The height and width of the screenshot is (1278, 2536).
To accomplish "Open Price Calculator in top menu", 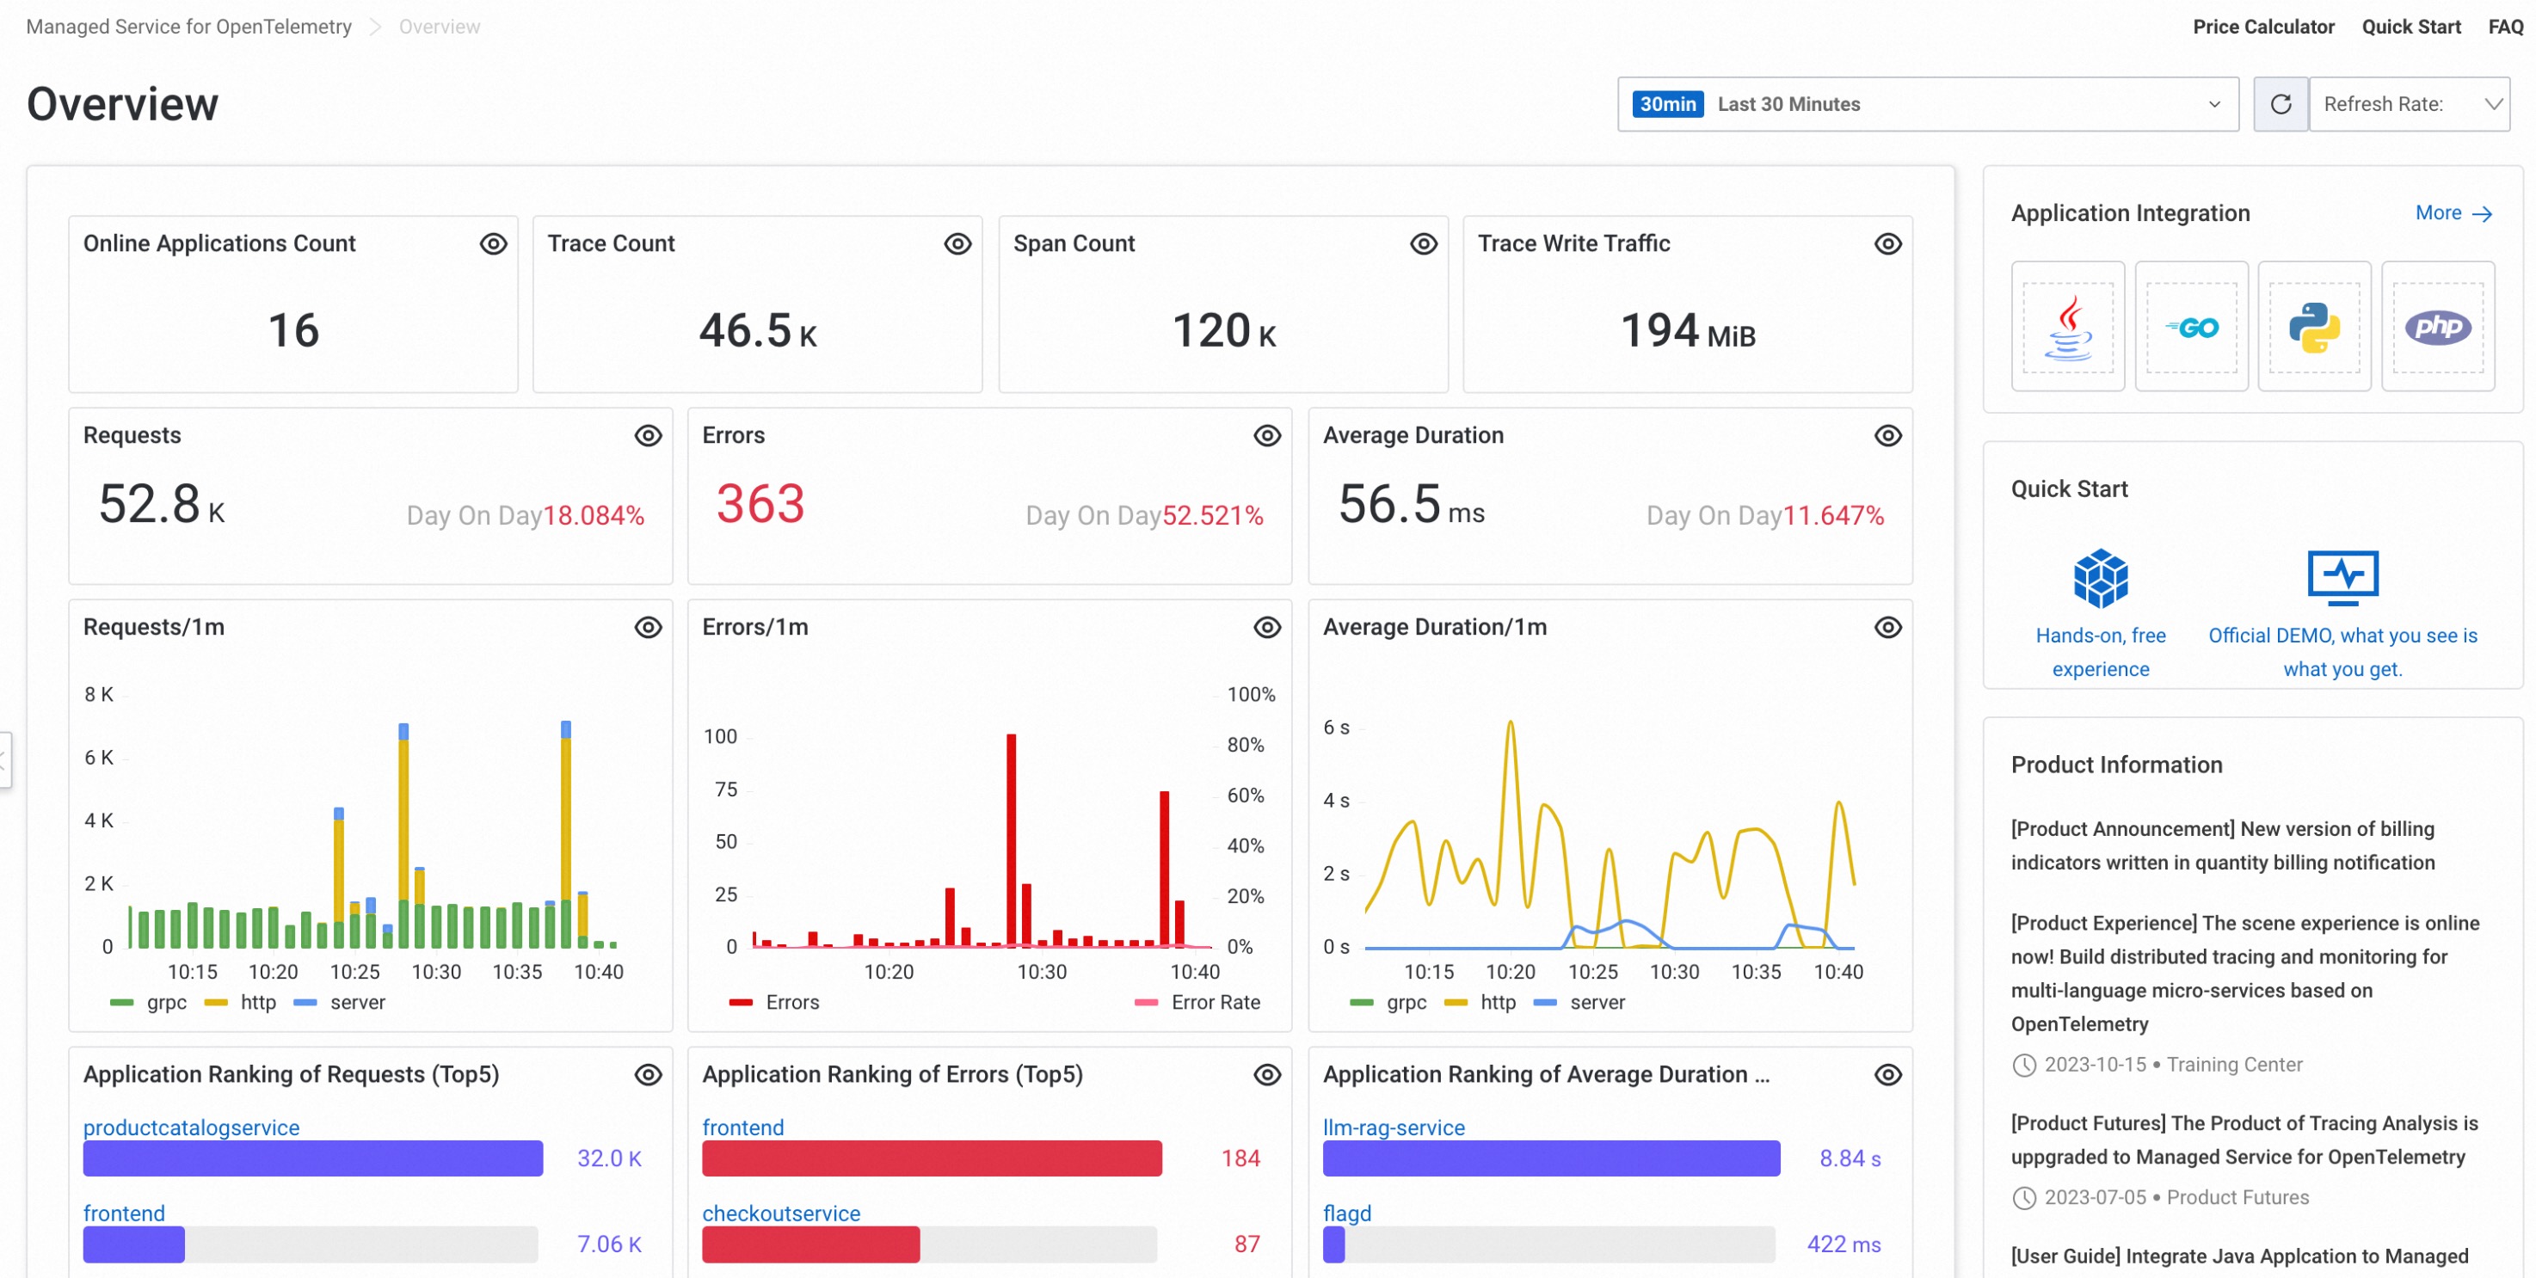I will click(2262, 27).
